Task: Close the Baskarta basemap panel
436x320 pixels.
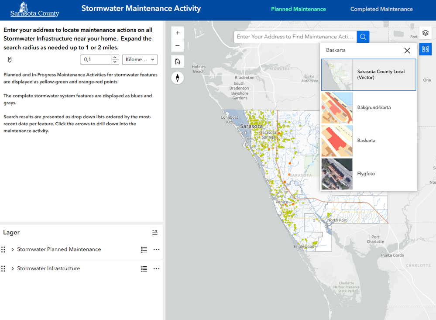Action: pyautogui.click(x=407, y=51)
